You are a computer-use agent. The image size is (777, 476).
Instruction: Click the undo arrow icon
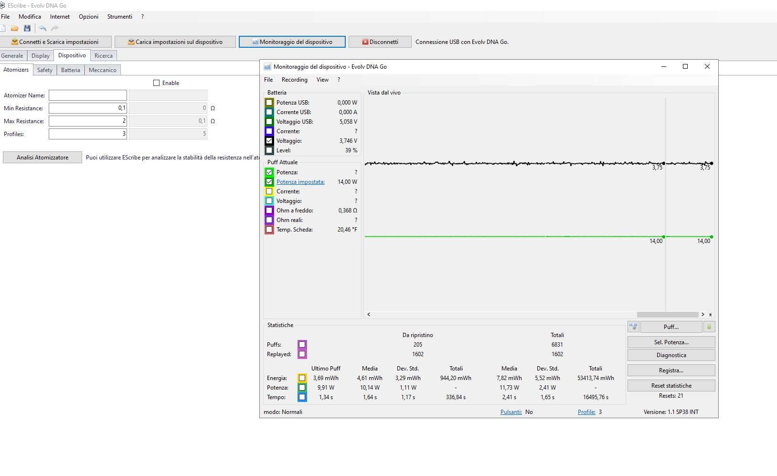43,29
